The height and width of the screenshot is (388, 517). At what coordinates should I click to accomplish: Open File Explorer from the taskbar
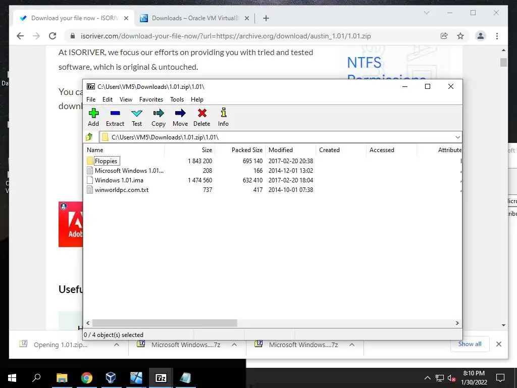pos(62,378)
